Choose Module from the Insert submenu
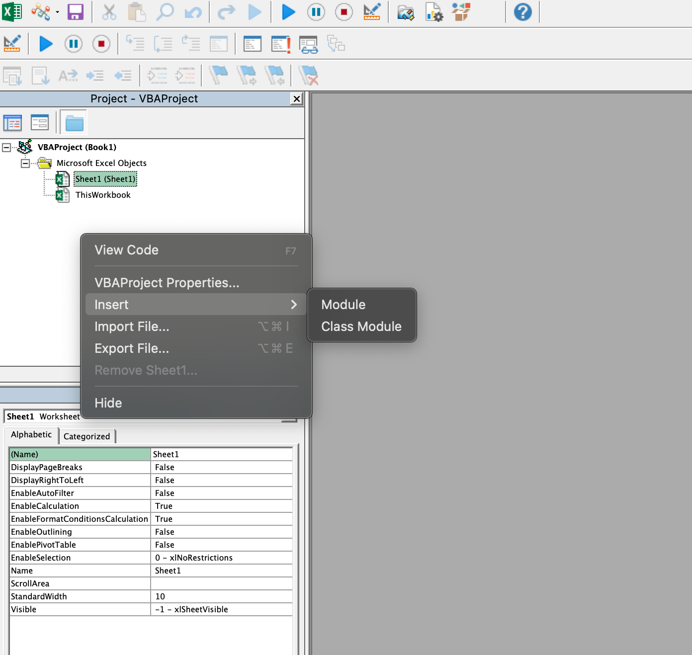692x655 pixels. (343, 304)
